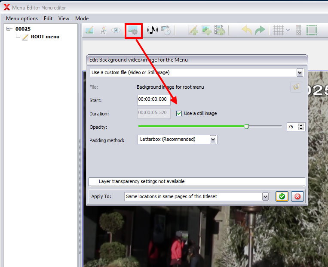Viewport: 328px width, 267px height.
Task: Click the 'Background image for root menu' text
Action: click(x=170, y=87)
